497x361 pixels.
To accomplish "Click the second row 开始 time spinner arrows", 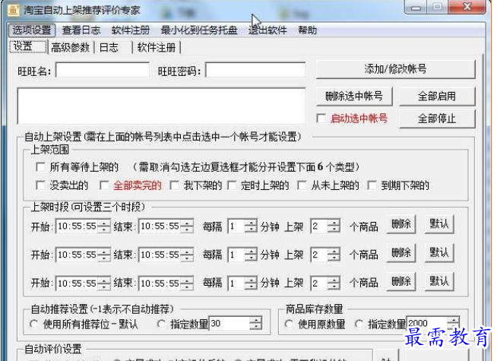I will coord(104,255).
